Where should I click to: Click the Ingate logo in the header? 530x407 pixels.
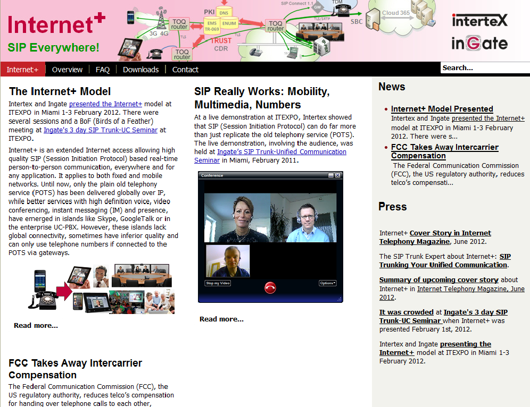pos(479,43)
